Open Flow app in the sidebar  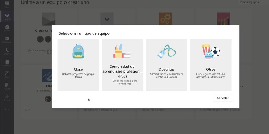coord(7,75)
